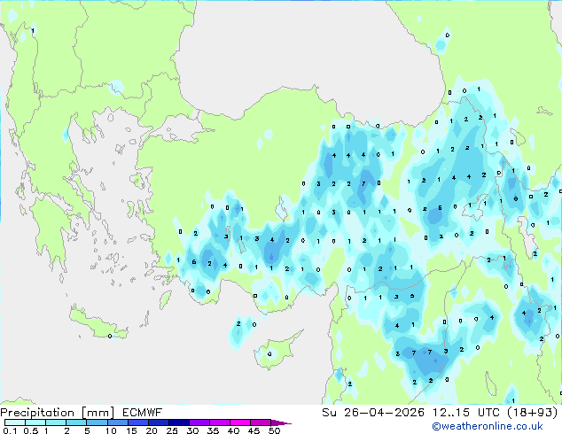The height and width of the screenshot is (434, 562).
Task: Click the '30' legend scale label
Action: tap(192, 430)
